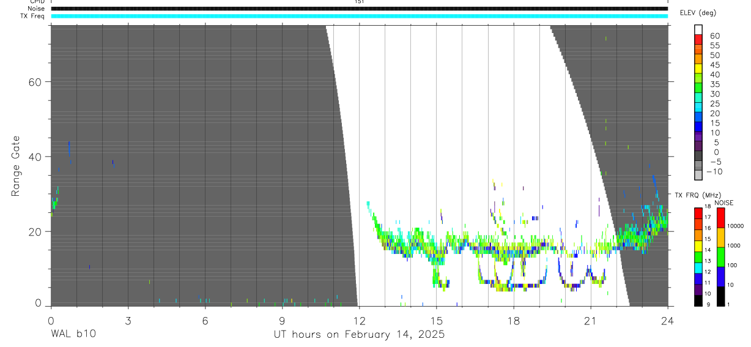Select black TX FRQ swatch between 10 and 9
The image size is (751, 347).
[x=698, y=300]
